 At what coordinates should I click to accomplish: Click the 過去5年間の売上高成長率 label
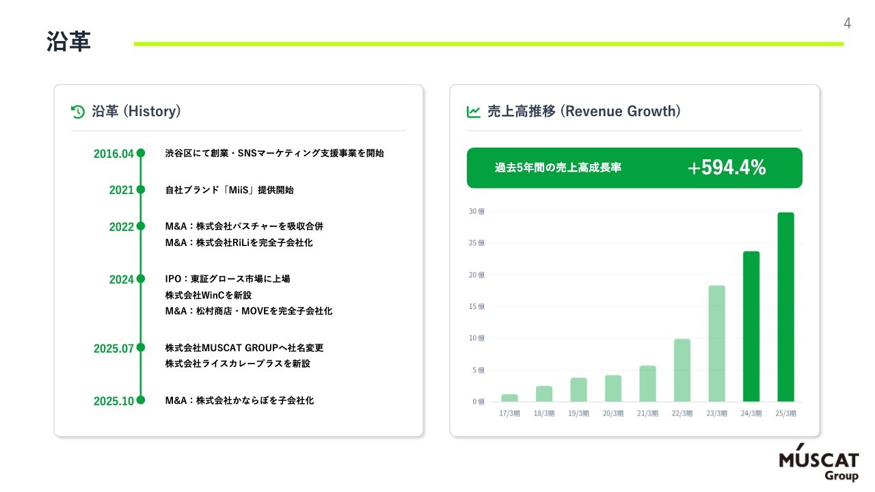pos(557,166)
